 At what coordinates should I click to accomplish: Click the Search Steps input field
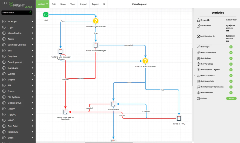[15, 12]
